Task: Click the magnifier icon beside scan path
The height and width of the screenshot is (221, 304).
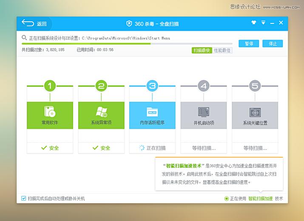Action: click(x=24, y=37)
